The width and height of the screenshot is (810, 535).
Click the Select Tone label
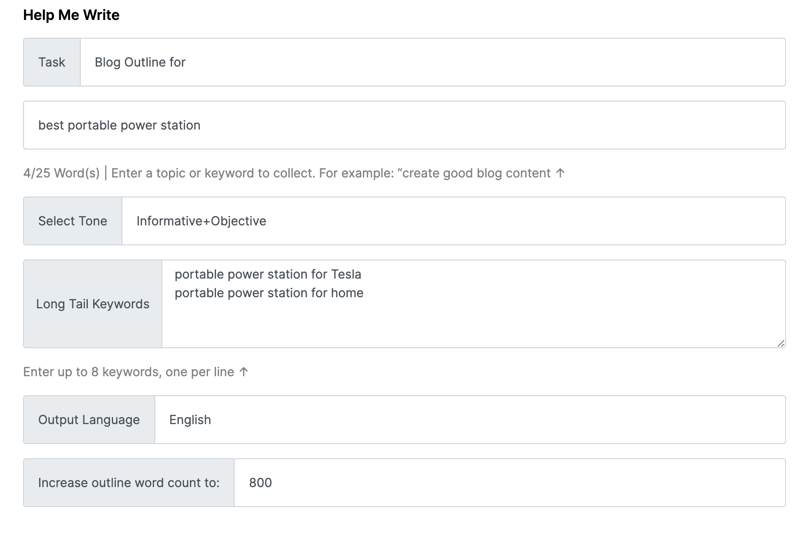point(73,221)
